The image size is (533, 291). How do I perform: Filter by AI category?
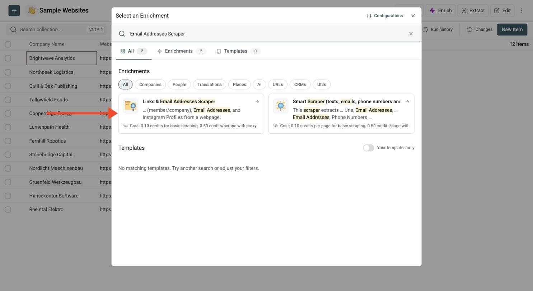point(259,85)
